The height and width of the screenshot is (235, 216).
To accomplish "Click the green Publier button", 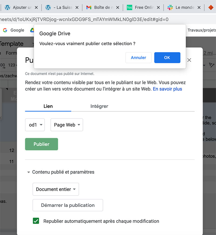I will (x=42, y=144).
